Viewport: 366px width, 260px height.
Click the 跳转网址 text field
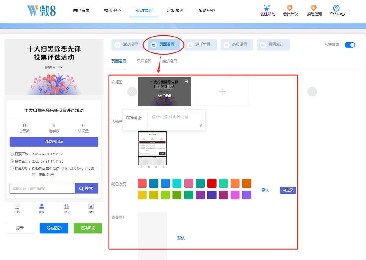(x=175, y=120)
